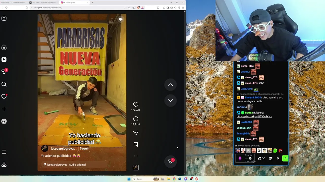Open Notifications heart in sidebar

click(4, 97)
